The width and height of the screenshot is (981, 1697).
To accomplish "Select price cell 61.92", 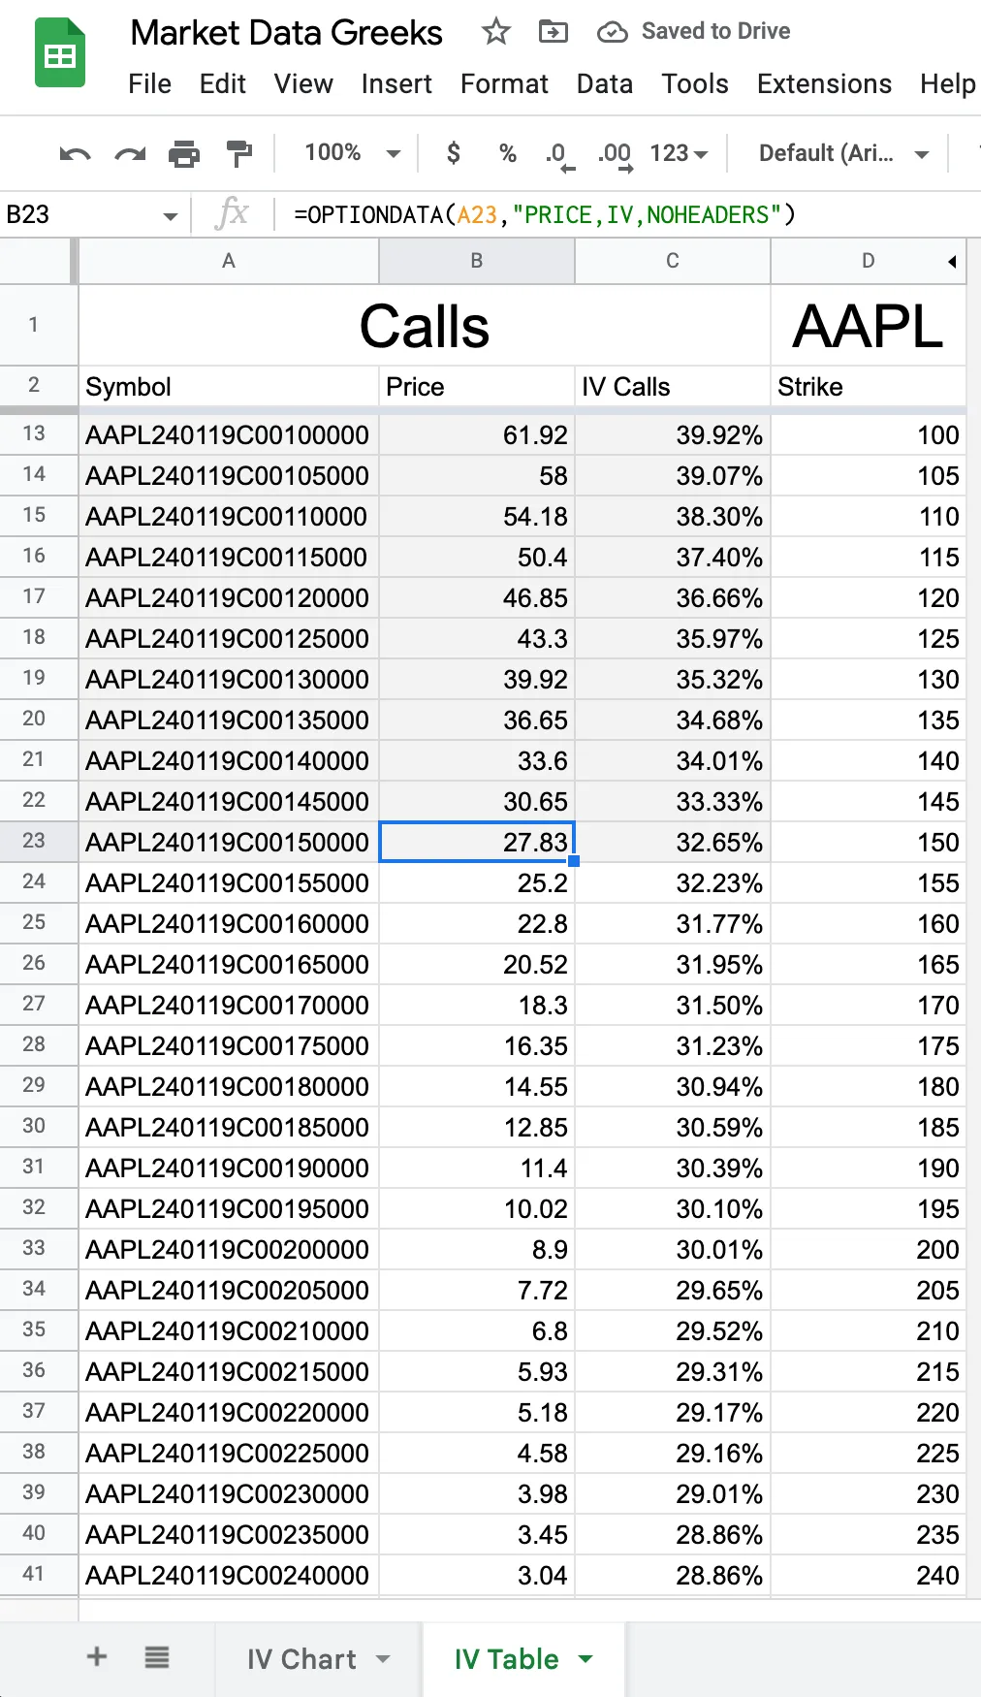I will click(x=476, y=434).
